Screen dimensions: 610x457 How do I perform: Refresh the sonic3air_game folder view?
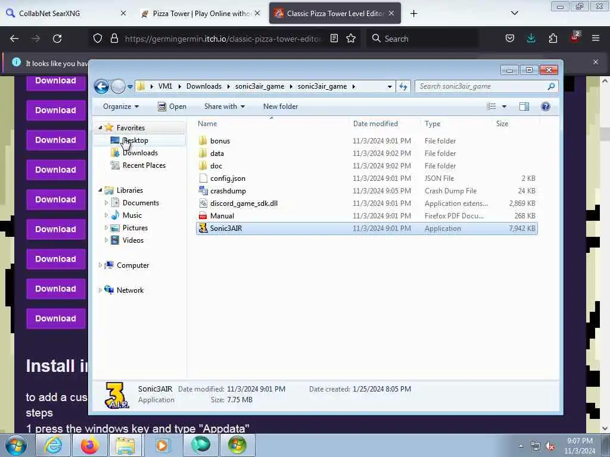403,86
